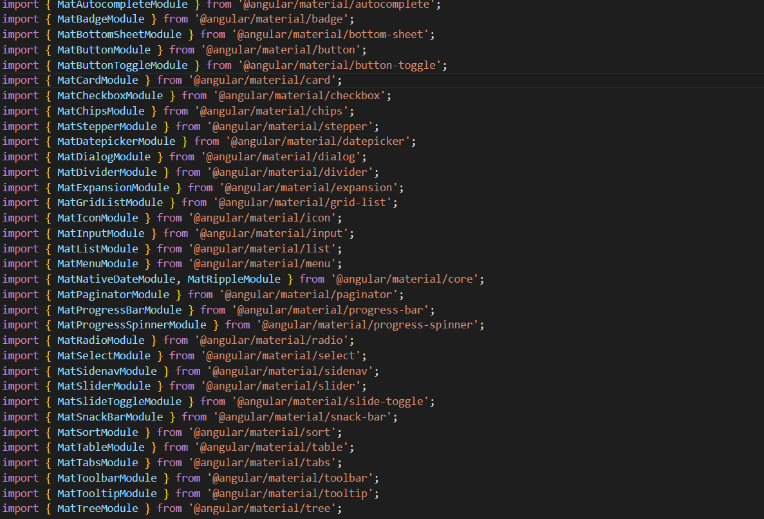This screenshot has height=519, width=764.
Task: Select the MatExpansionModule word
Action: click(x=113, y=187)
